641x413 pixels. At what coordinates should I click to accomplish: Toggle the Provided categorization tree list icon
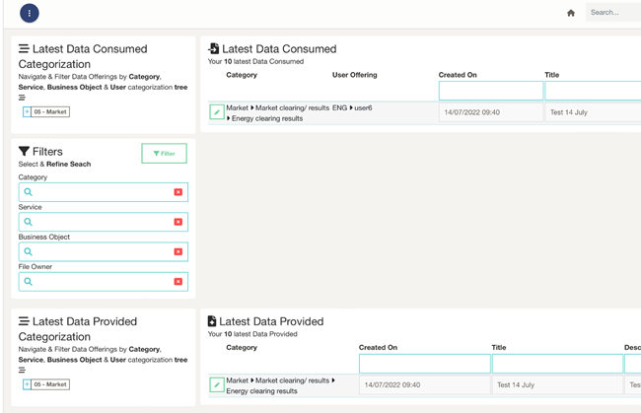(x=22, y=371)
